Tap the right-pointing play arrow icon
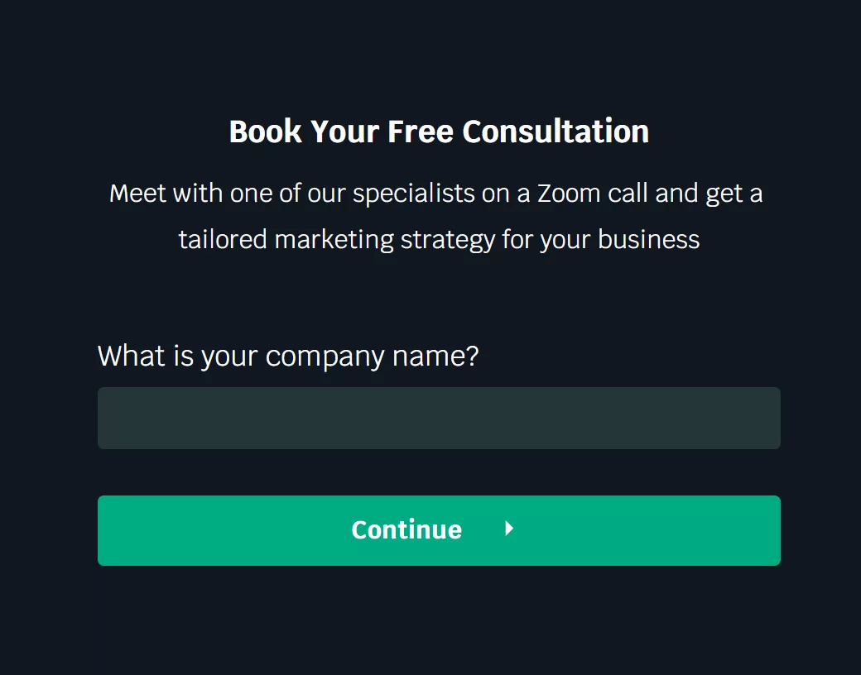 coord(510,529)
